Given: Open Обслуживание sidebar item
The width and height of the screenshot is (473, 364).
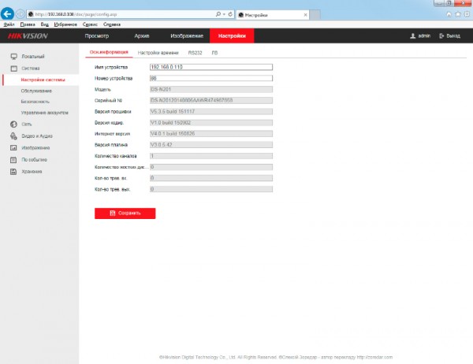Looking at the screenshot, I should [x=36, y=91].
